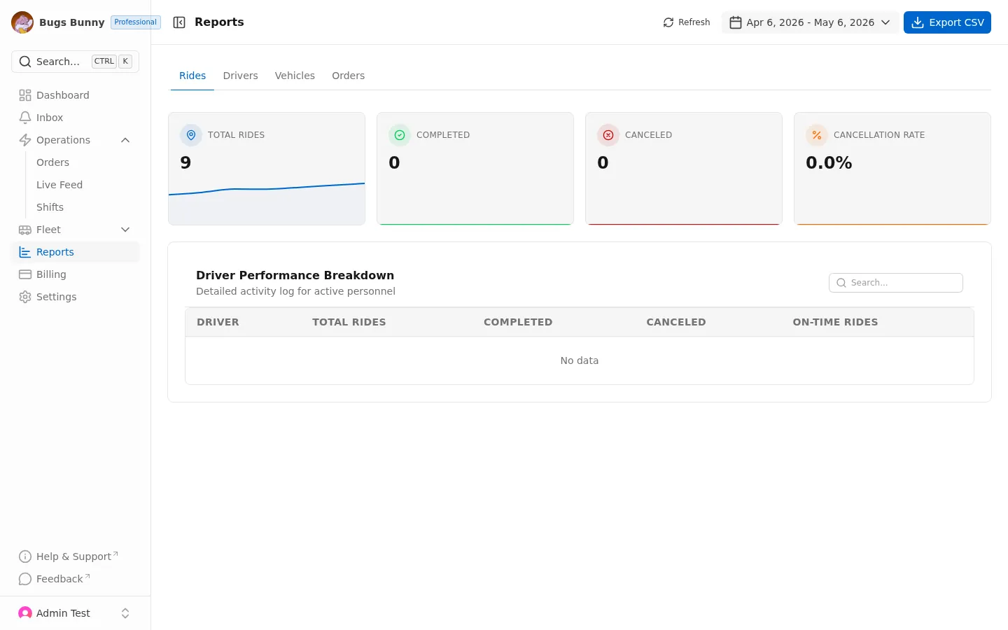Toggle the sidebar collapse icon

coord(179,22)
